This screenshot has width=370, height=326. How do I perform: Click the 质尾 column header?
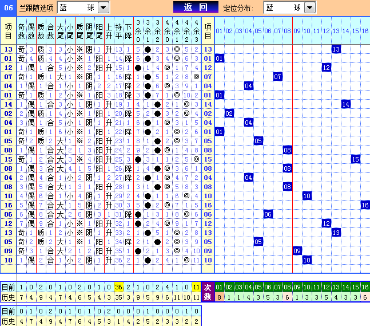coord(79,31)
